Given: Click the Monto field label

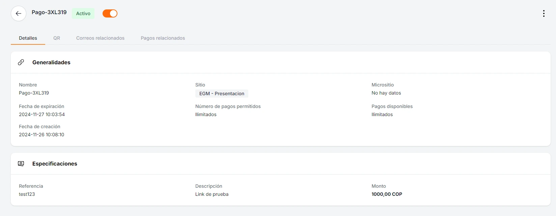Looking at the screenshot, I should pos(379,186).
